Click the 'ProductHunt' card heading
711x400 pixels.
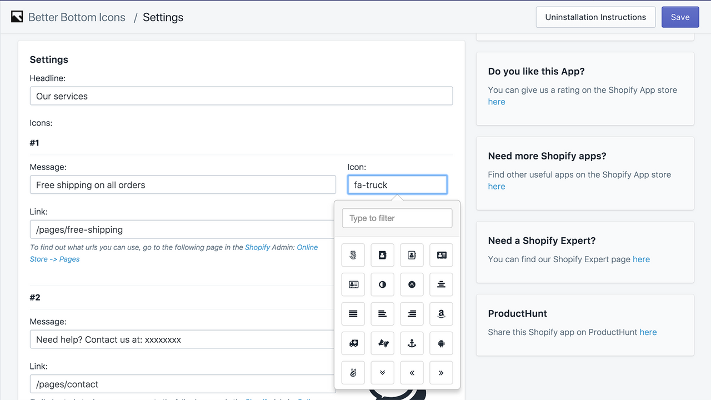click(x=518, y=313)
